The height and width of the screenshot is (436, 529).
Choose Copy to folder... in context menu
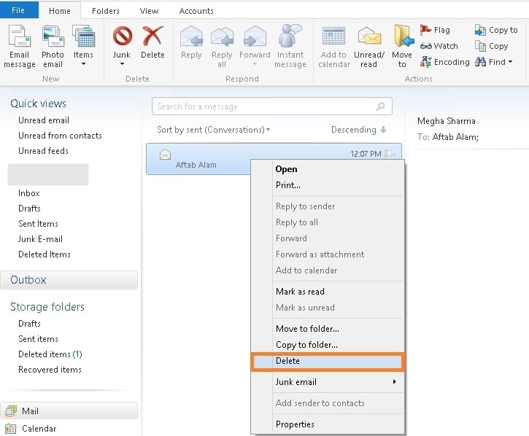tap(306, 345)
